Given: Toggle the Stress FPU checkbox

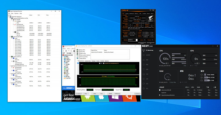Looking at the screenshot, I should [79, 52].
